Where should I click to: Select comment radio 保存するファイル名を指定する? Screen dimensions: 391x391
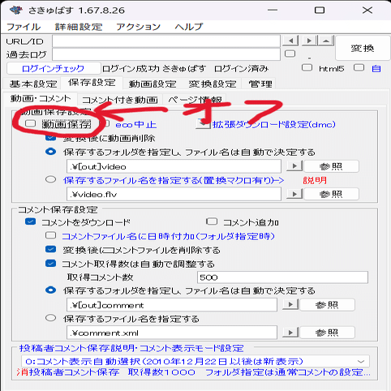tap(50, 318)
